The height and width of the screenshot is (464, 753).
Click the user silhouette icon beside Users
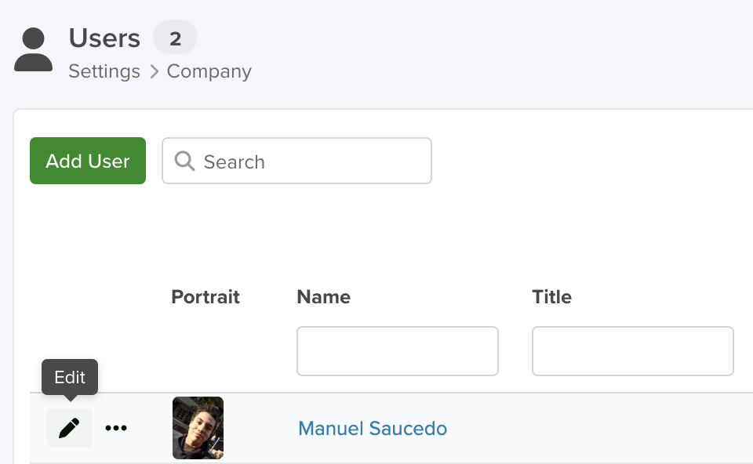tap(33, 49)
